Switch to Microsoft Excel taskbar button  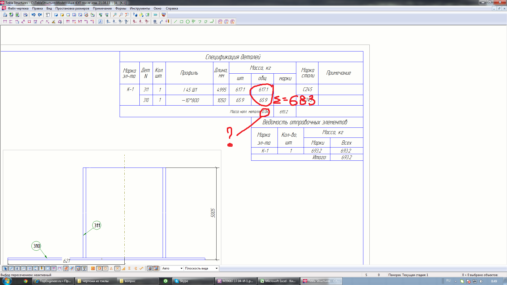coord(278,281)
